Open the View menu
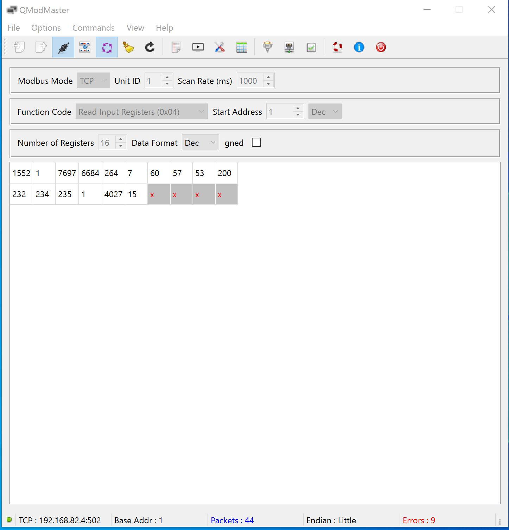Image resolution: width=509 pixels, height=530 pixels. (135, 28)
